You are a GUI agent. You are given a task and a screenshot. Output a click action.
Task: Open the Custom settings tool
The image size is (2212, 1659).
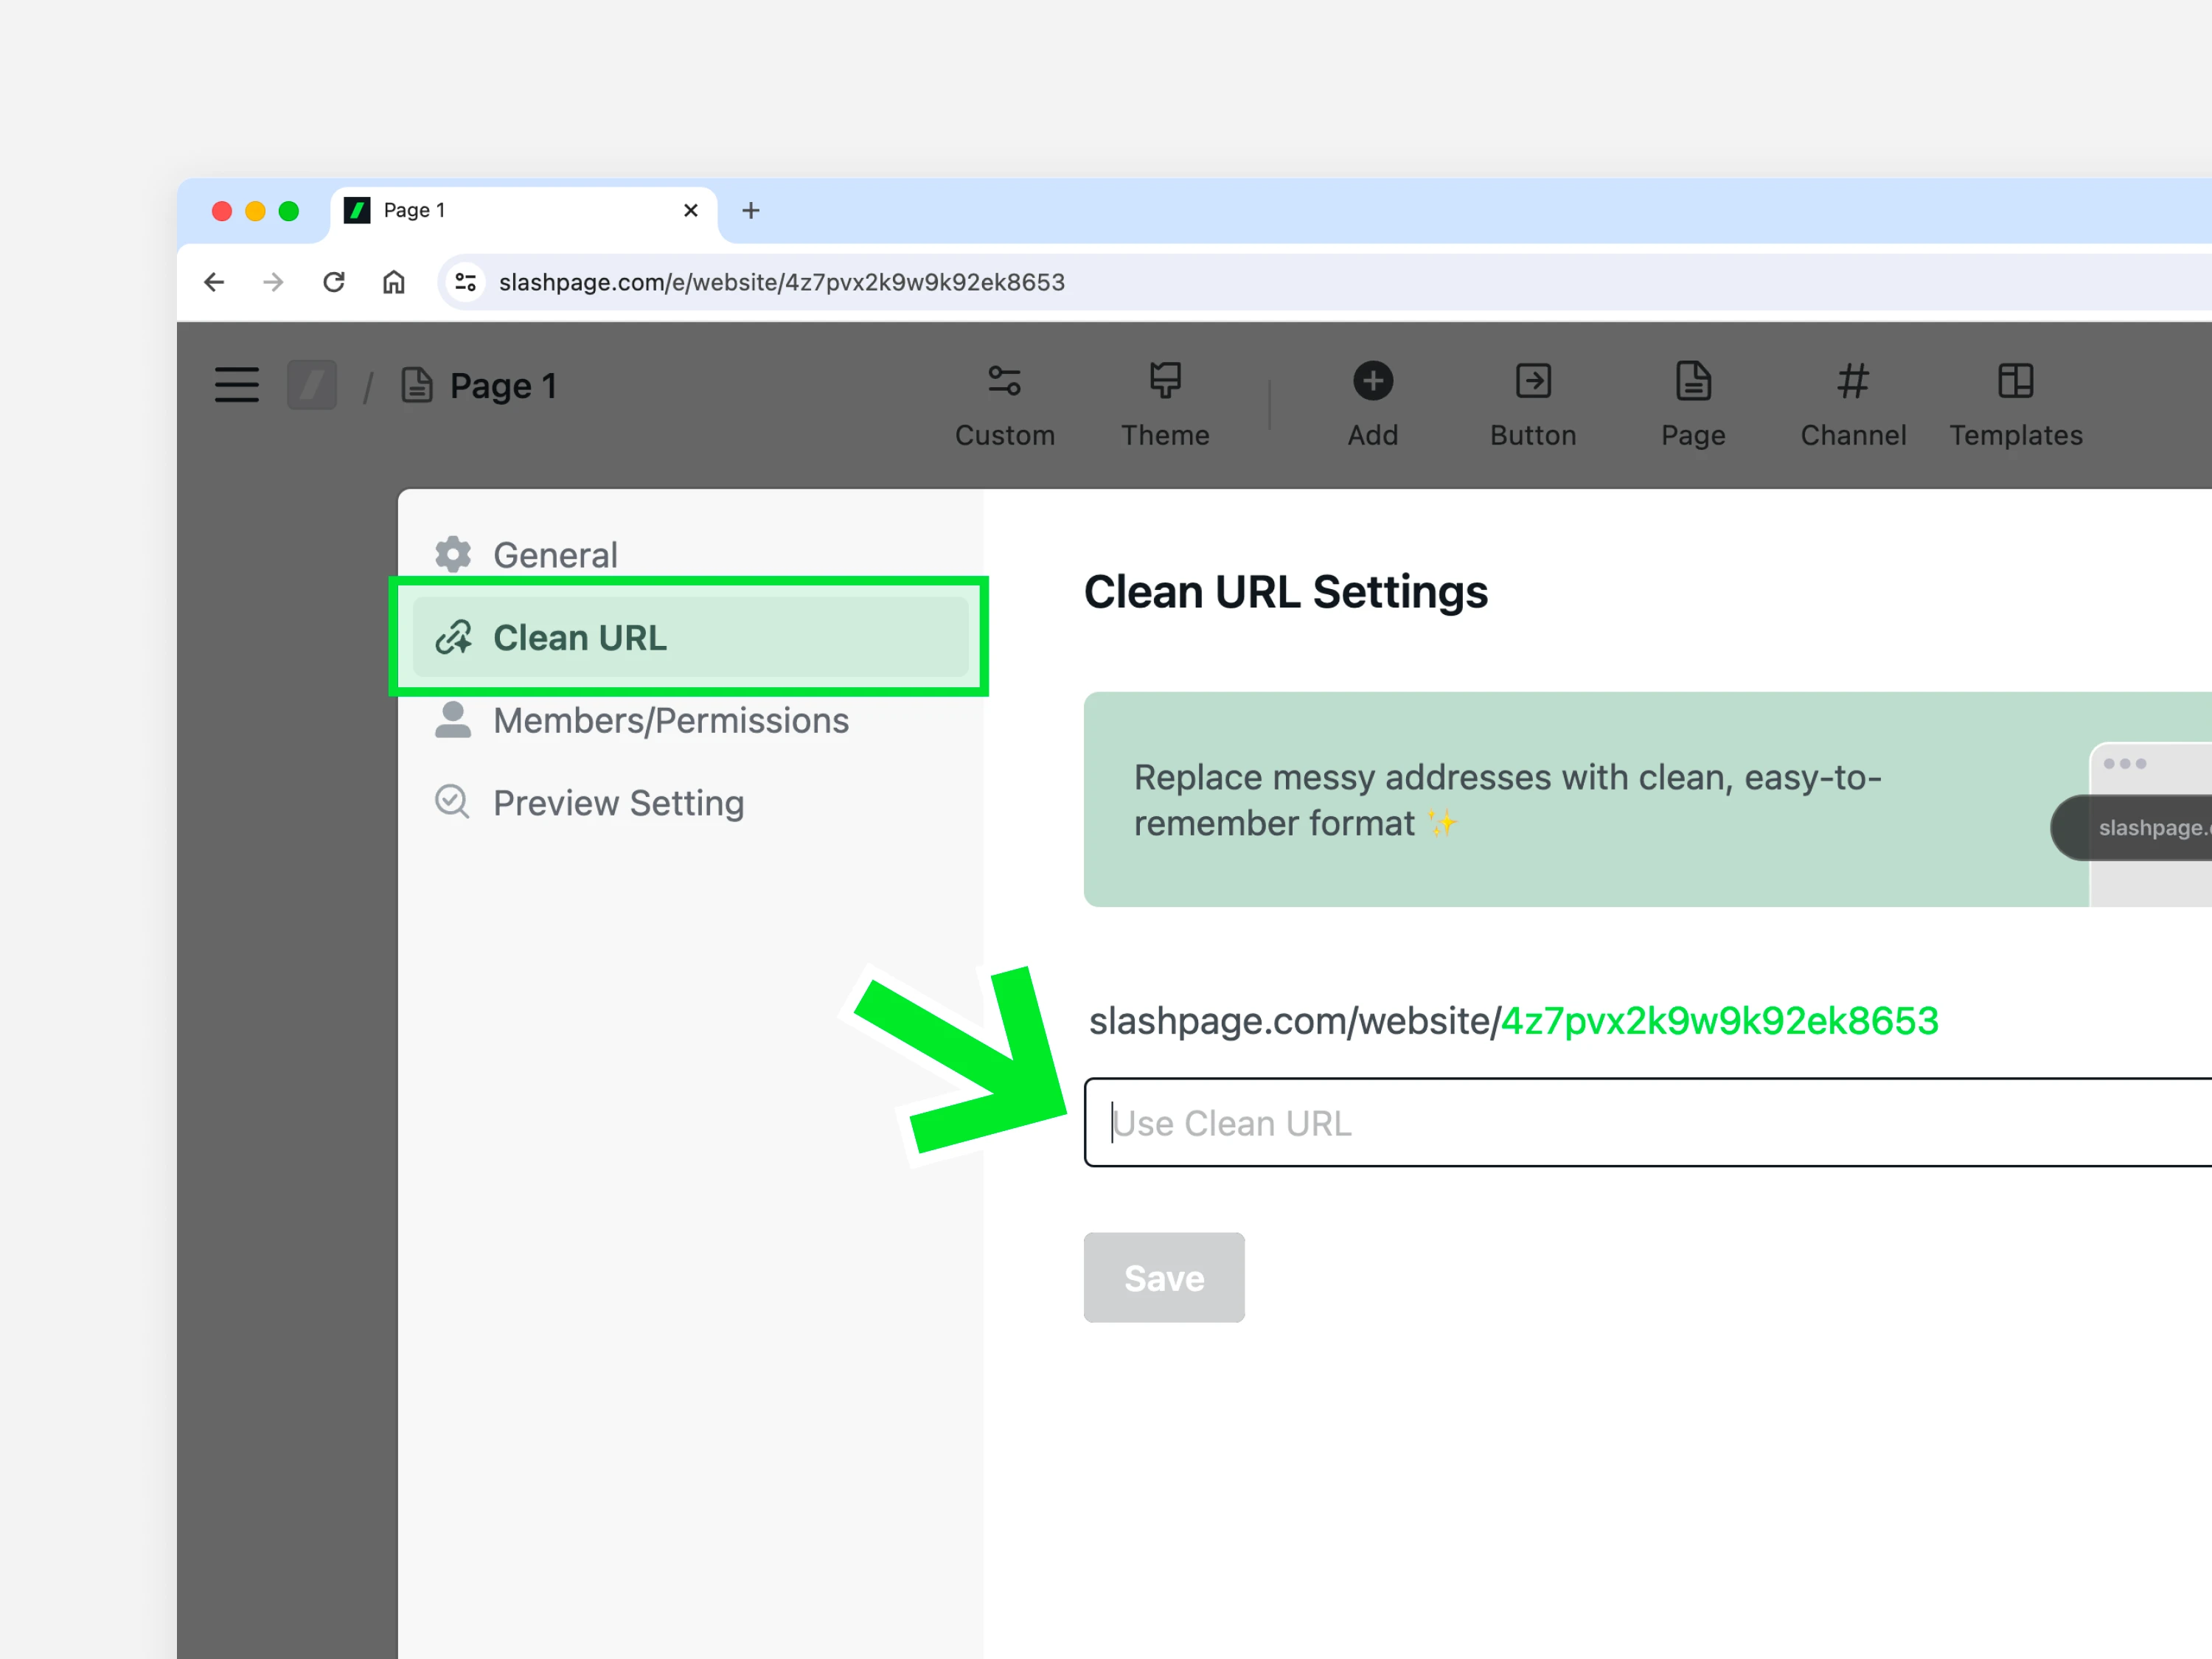click(x=1005, y=405)
